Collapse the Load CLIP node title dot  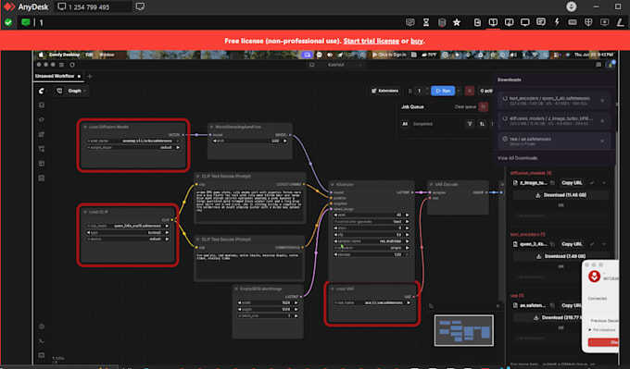tap(85, 212)
